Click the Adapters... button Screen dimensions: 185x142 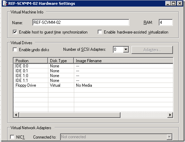coord(152,50)
